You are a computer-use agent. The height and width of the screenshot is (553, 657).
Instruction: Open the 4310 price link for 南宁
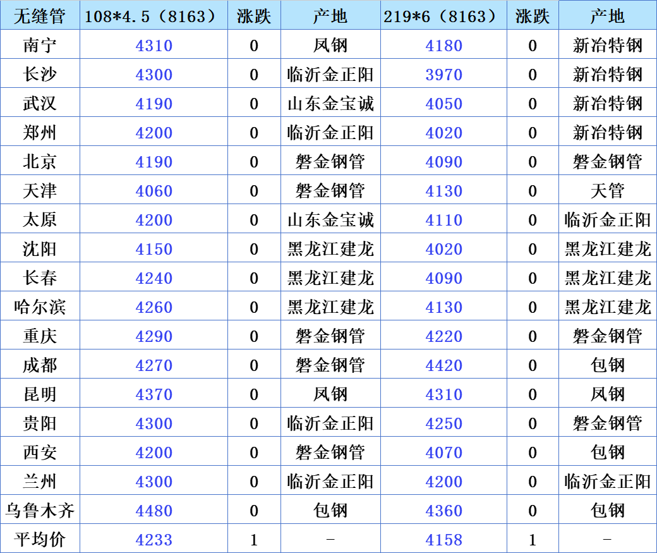[154, 46]
